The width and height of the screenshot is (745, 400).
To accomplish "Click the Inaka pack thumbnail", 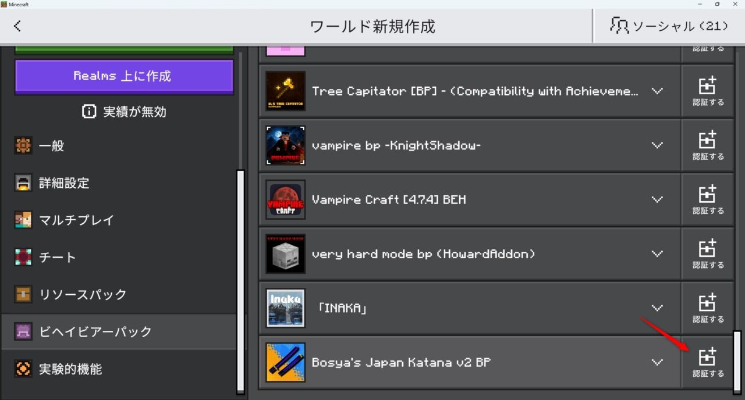I will (x=285, y=308).
